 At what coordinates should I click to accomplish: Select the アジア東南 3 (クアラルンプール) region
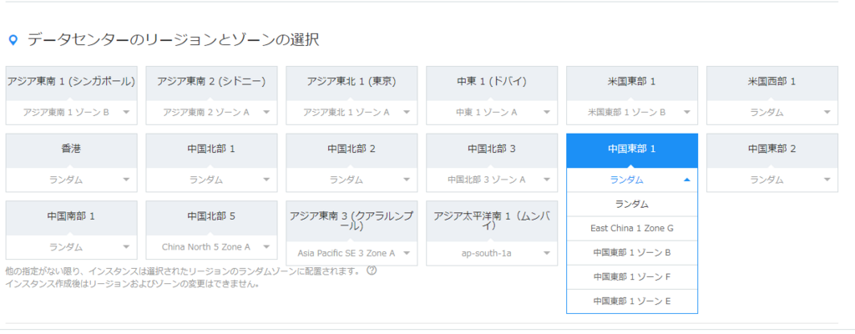click(x=352, y=221)
